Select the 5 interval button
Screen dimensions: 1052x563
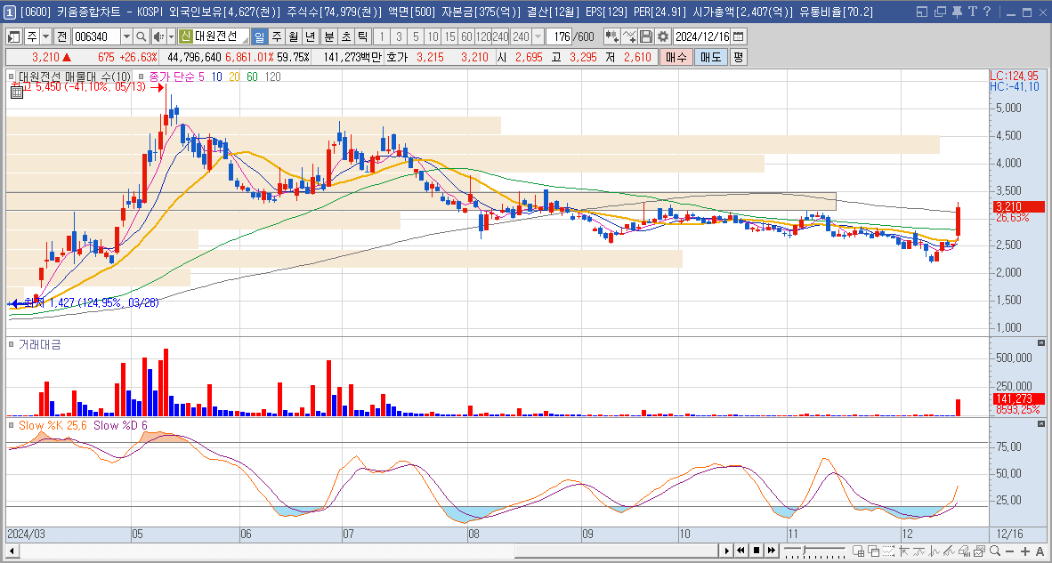[416, 36]
